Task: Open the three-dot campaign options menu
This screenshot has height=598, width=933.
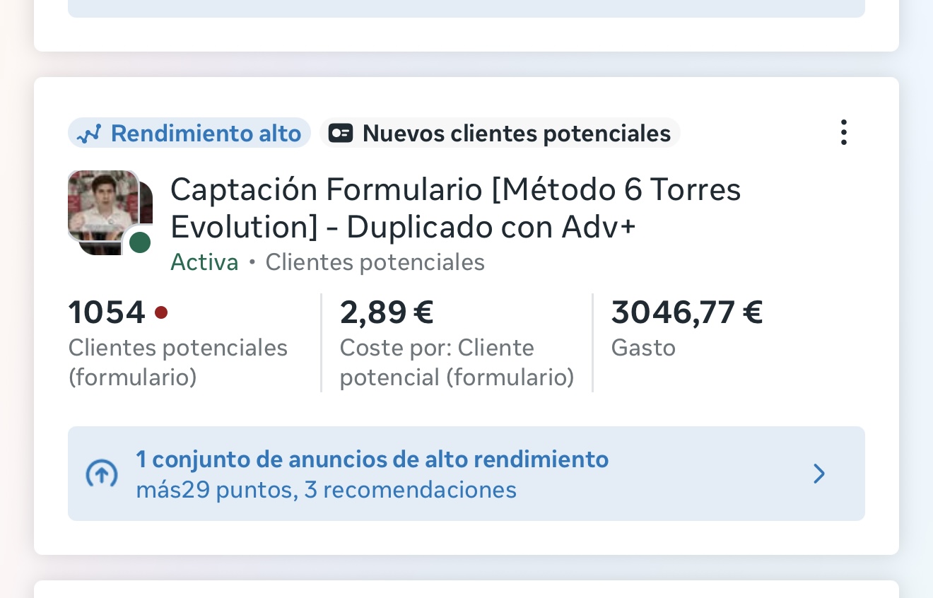Action: tap(843, 133)
